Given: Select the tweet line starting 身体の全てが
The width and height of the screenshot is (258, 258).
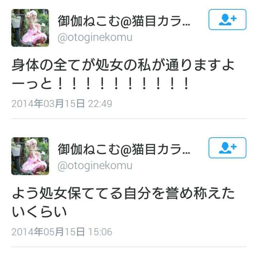Looking at the screenshot, I should pos(123,65).
